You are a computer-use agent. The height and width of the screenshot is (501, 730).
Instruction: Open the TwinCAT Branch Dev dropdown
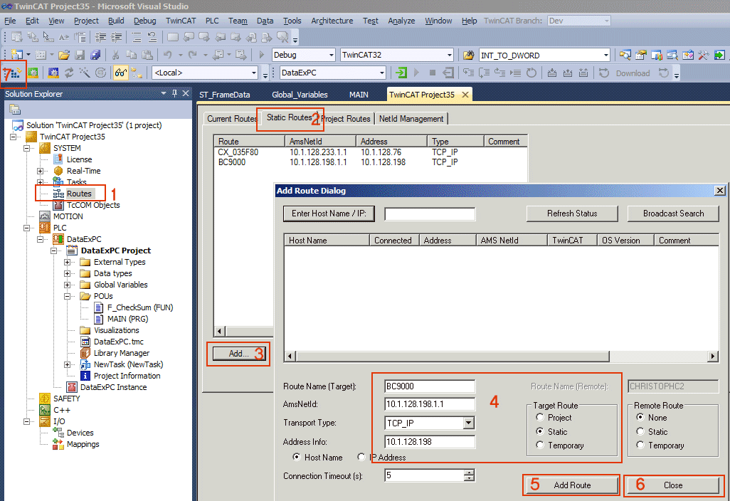(x=606, y=21)
